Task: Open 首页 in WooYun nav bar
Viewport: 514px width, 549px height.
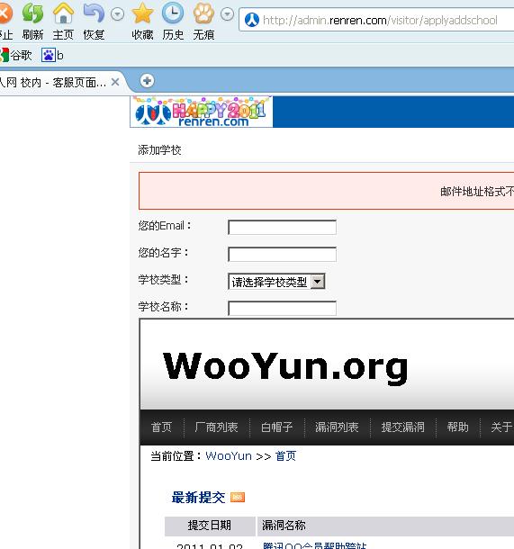Action: click(x=161, y=427)
